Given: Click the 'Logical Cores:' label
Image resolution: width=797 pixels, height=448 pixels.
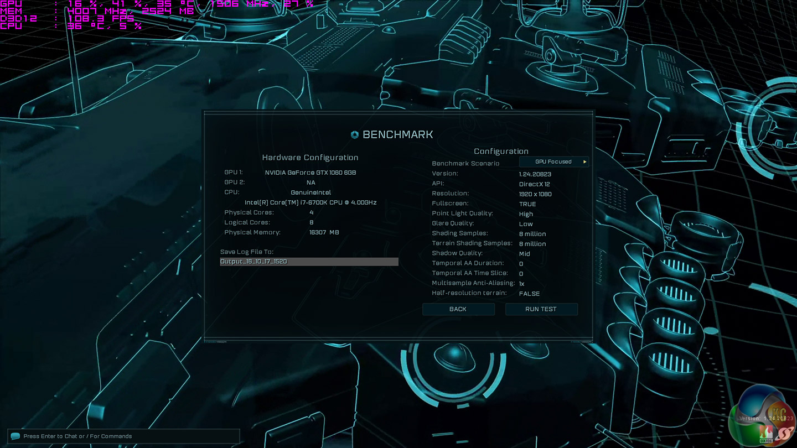Looking at the screenshot, I should [x=247, y=222].
